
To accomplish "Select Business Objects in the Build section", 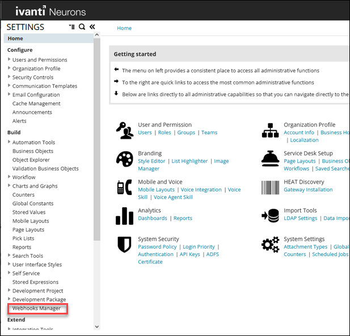I will 33,151.
